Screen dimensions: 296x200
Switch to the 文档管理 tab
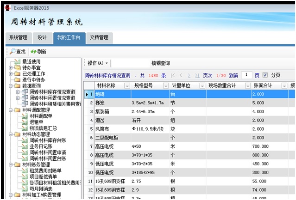tap(99, 37)
